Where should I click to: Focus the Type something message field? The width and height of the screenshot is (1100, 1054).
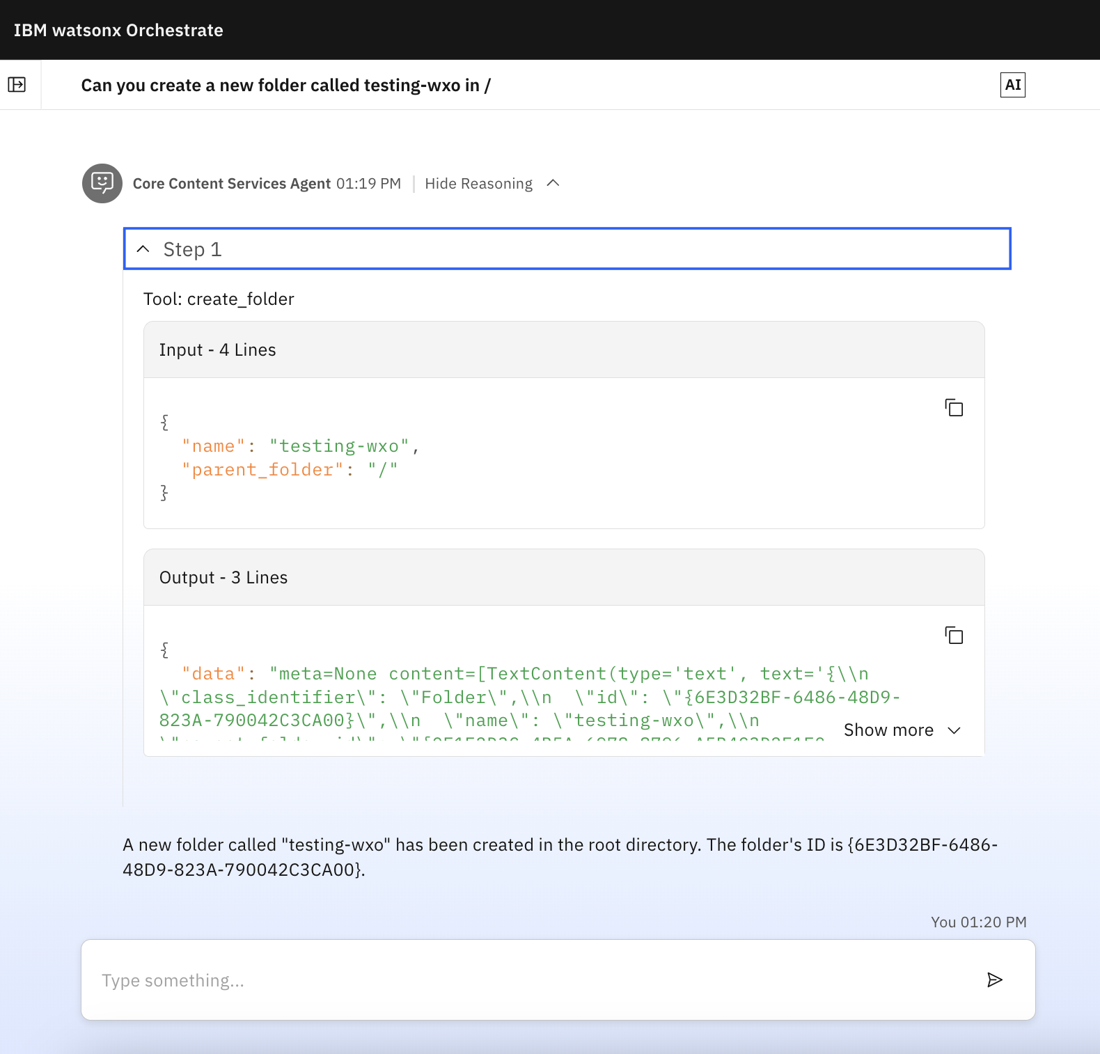point(529,980)
